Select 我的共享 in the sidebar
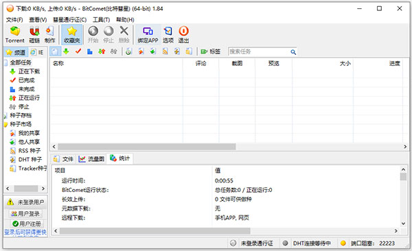This screenshot has height=251, width=412. [x=29, y=133]
